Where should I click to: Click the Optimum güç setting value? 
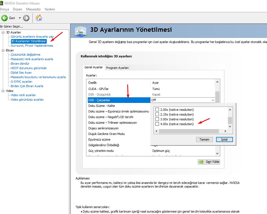click(x=161, y=151)
